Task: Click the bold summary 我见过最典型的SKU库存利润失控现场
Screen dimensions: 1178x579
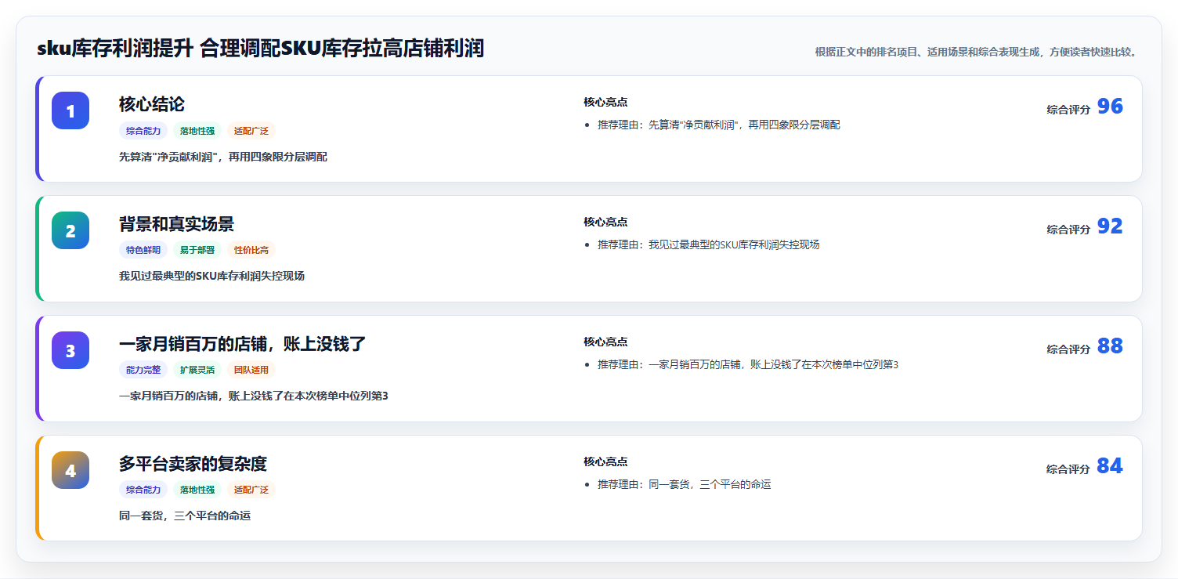Action: [211, 276]
